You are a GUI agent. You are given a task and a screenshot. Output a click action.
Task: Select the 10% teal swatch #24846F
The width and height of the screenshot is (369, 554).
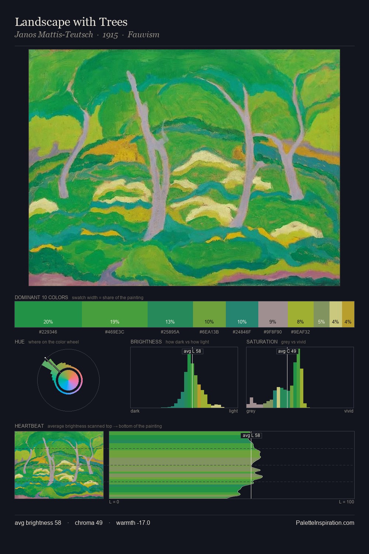click(x=242, y=314)
